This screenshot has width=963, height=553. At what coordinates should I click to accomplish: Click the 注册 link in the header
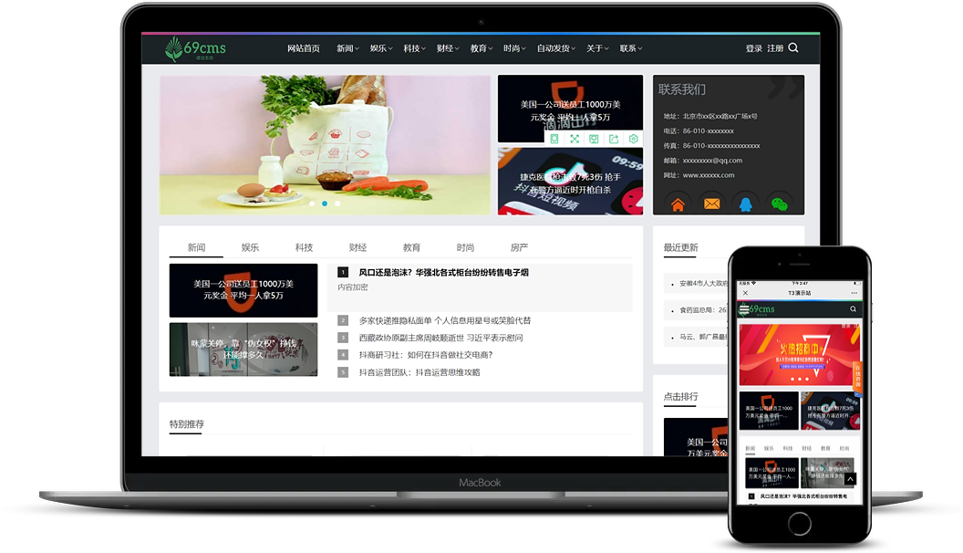click(x=775, y=48)
